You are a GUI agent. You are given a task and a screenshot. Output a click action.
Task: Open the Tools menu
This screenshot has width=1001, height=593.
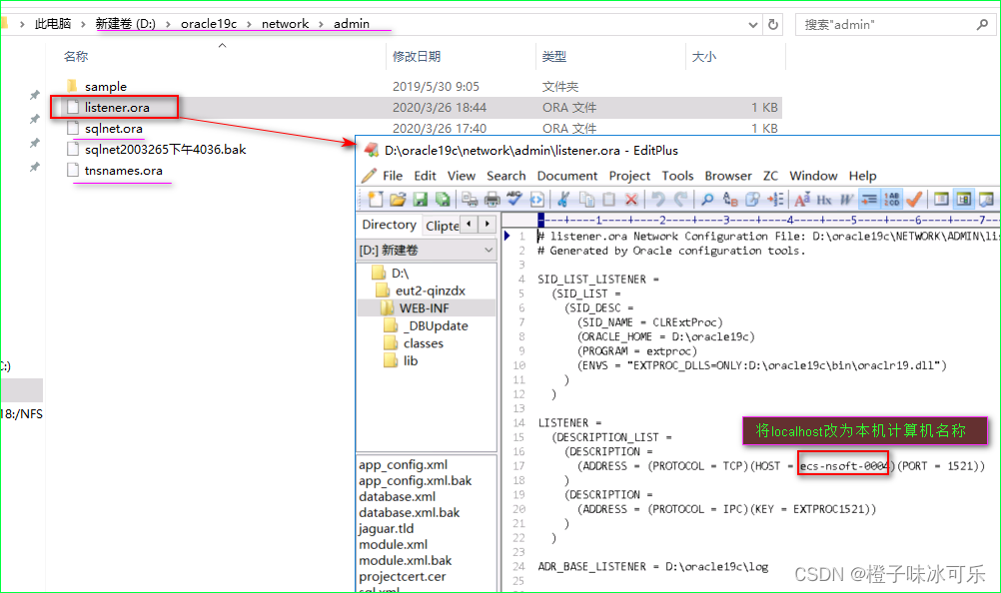[677, 176]
